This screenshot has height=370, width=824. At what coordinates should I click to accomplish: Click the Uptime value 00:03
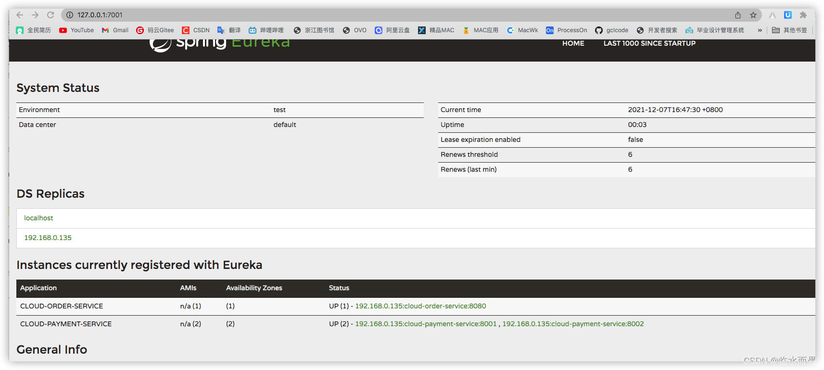637,125
